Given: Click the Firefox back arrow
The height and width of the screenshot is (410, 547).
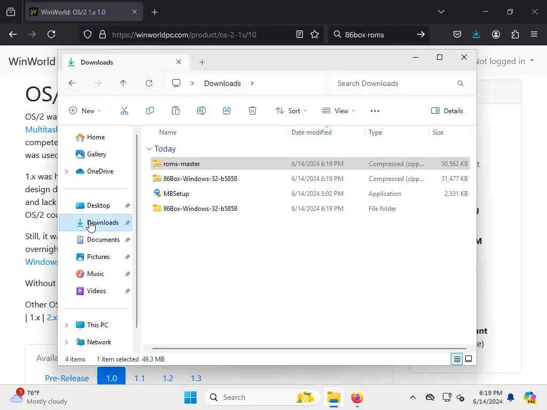Looking at the screenshot, I should [13, 34].
